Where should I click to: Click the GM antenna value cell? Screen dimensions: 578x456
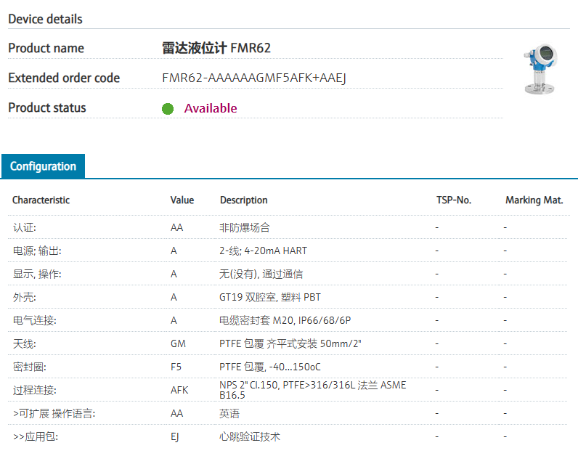pyautogui.click(x=178, y=343)
